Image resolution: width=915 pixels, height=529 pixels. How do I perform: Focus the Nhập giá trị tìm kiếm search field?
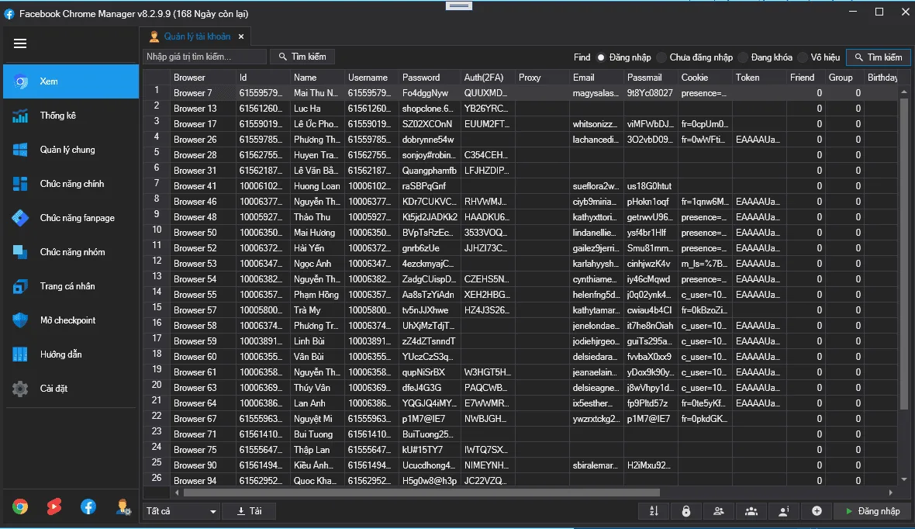pos(205,57)
